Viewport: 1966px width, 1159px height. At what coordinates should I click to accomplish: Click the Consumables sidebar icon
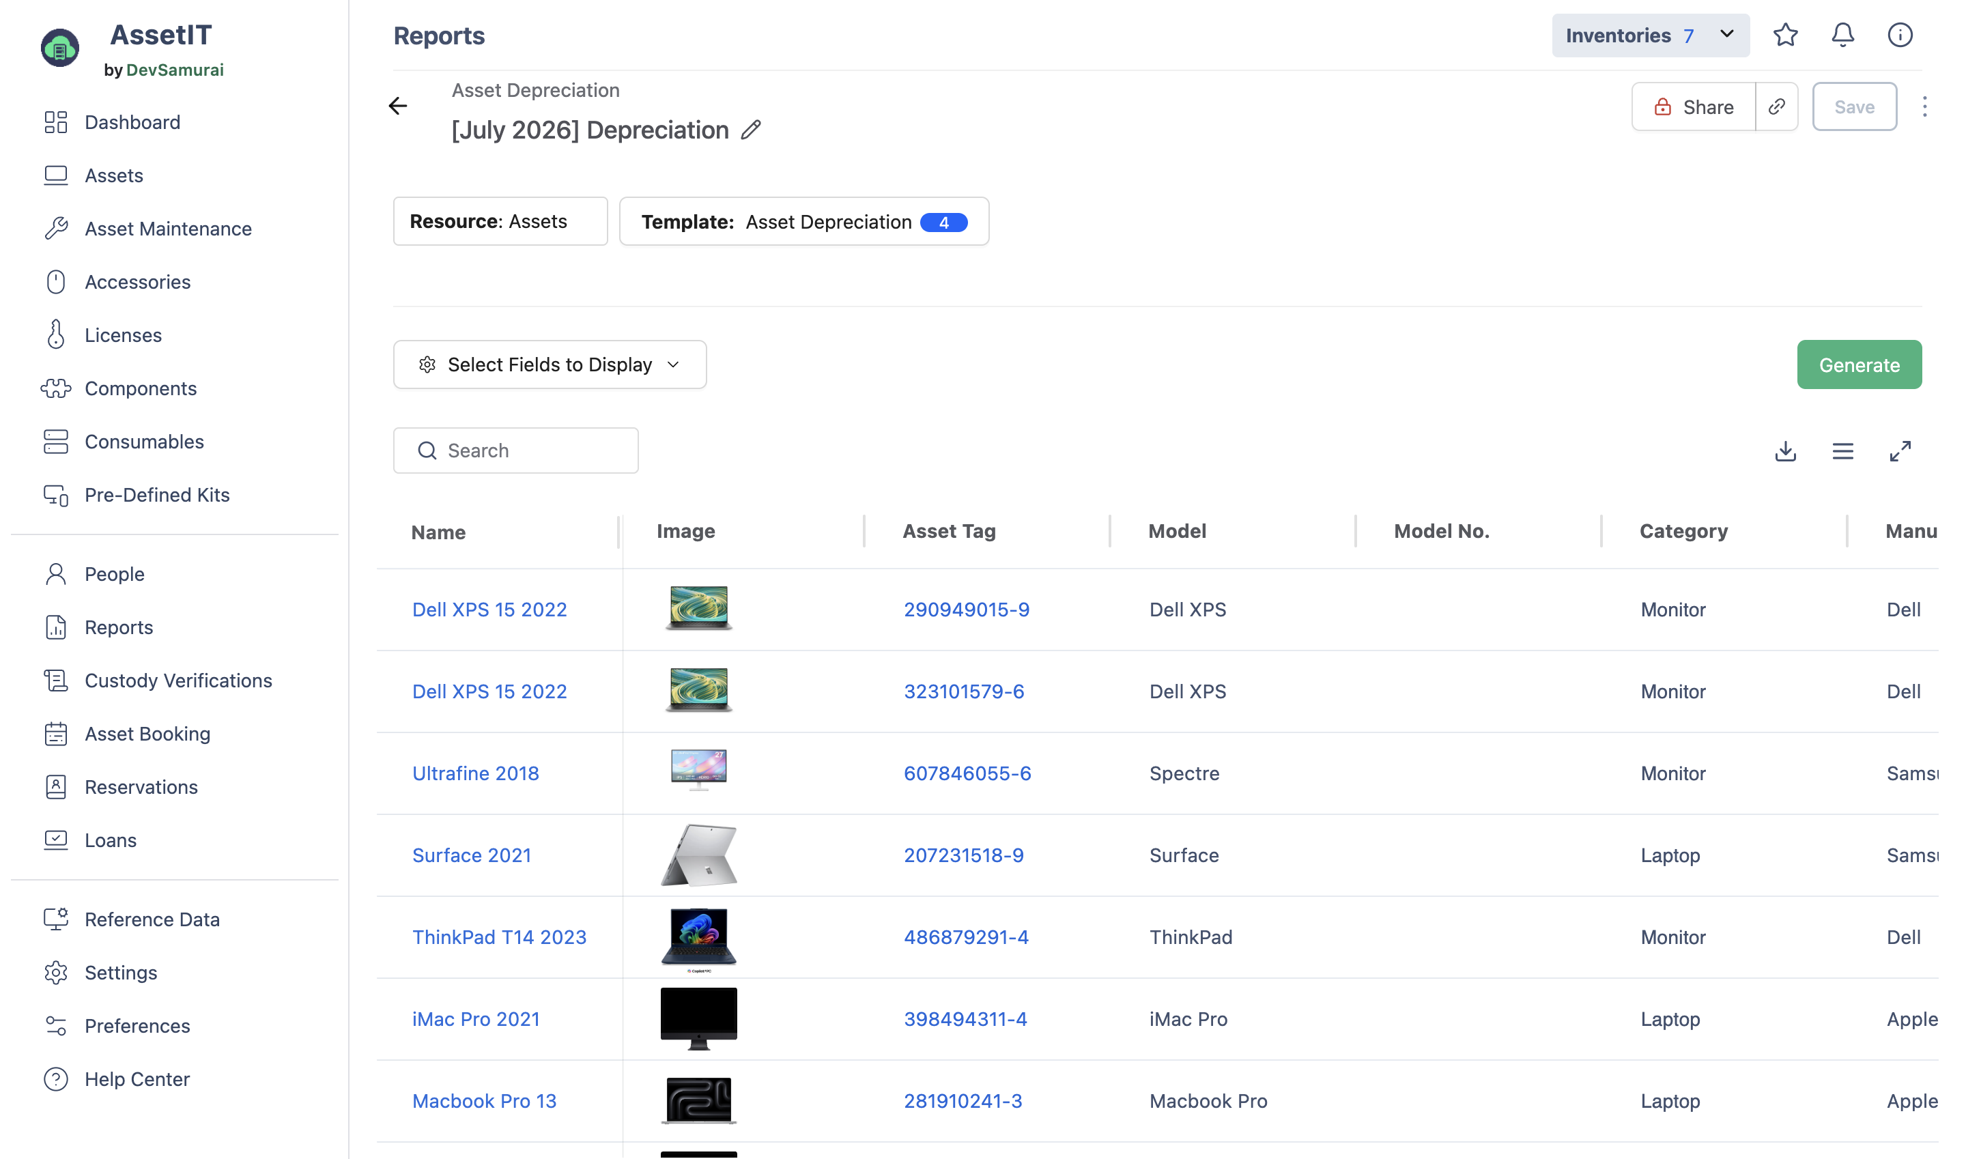pyautogui.click(x=55, y=441)
